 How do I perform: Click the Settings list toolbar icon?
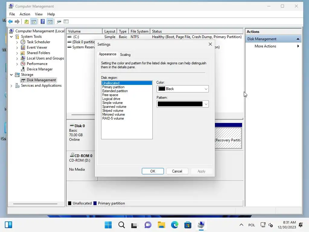pos(66,21)
